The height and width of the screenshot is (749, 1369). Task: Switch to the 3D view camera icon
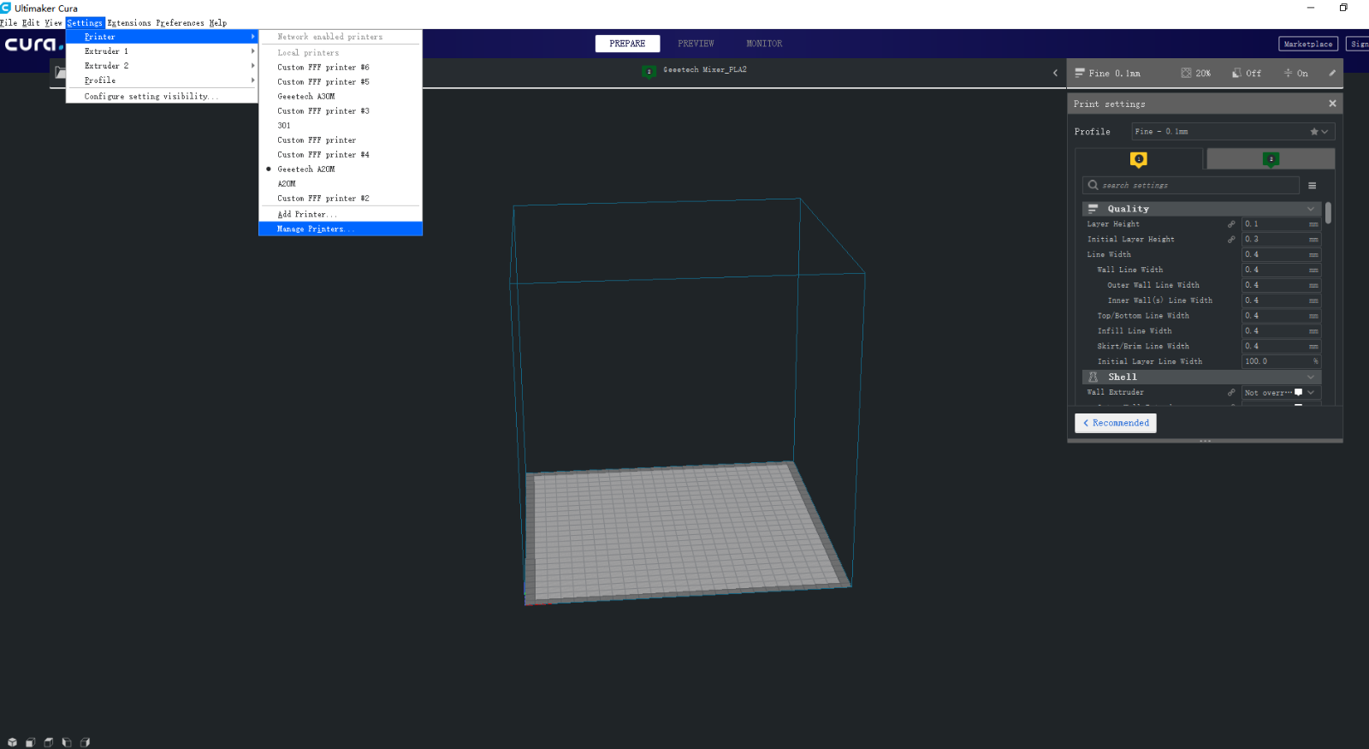click(12, 742)
